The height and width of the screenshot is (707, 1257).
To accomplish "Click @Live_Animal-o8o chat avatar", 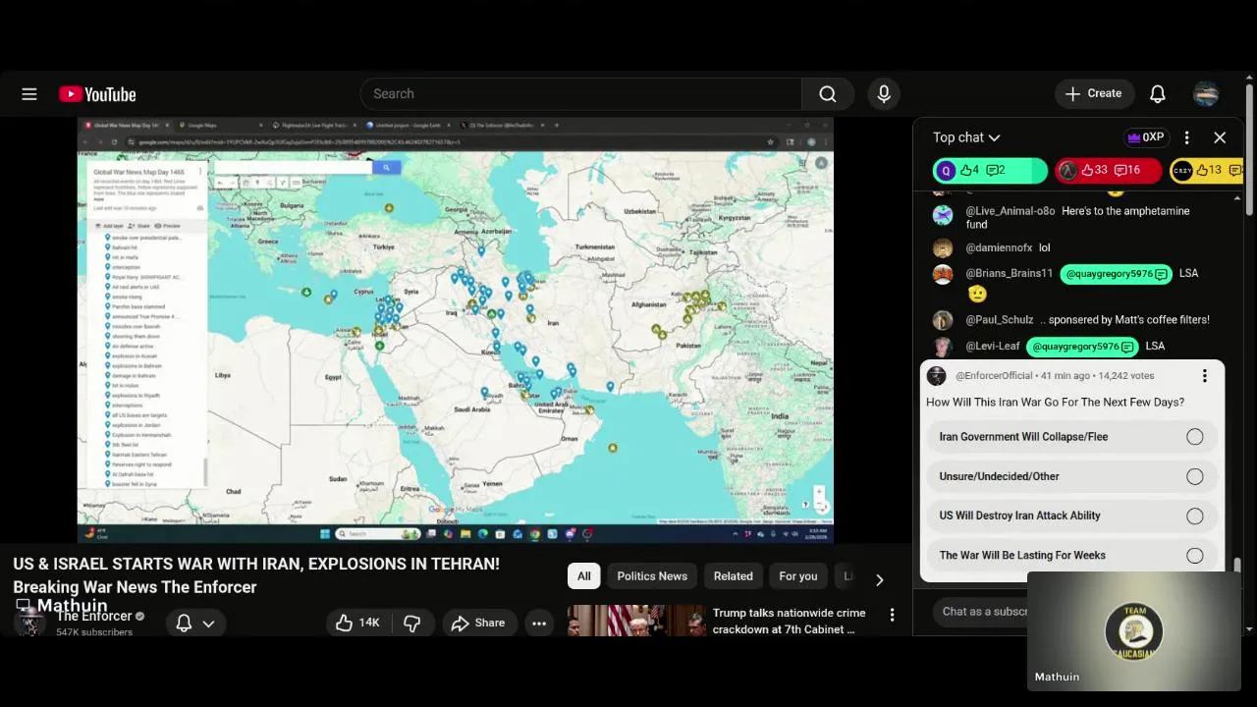I will [x=943, y=215].
